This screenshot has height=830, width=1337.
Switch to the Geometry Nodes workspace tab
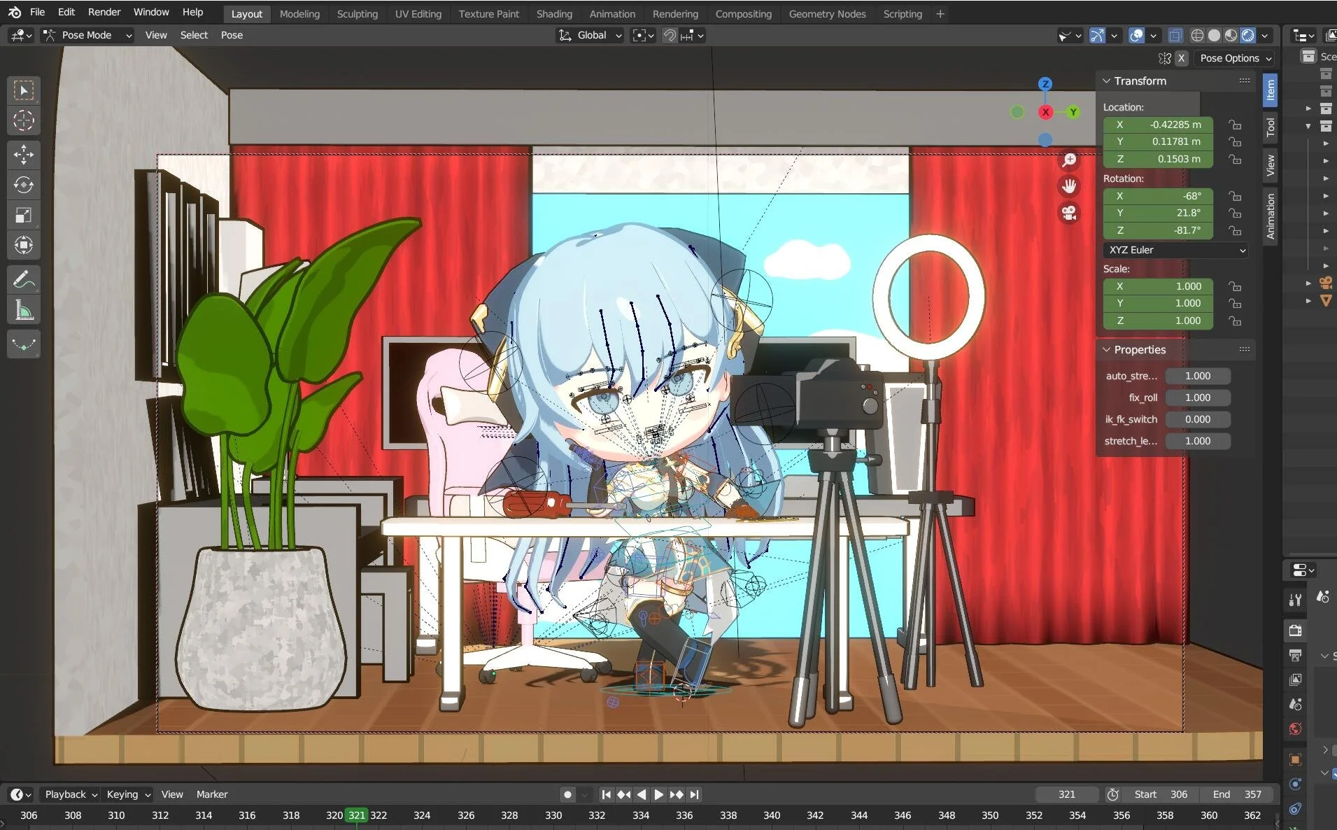tap(827, 13)
